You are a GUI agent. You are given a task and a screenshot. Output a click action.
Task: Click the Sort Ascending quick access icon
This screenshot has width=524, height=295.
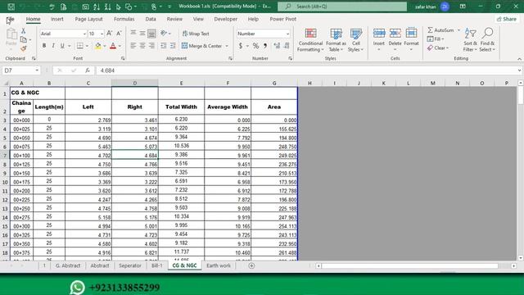(97, 7)
